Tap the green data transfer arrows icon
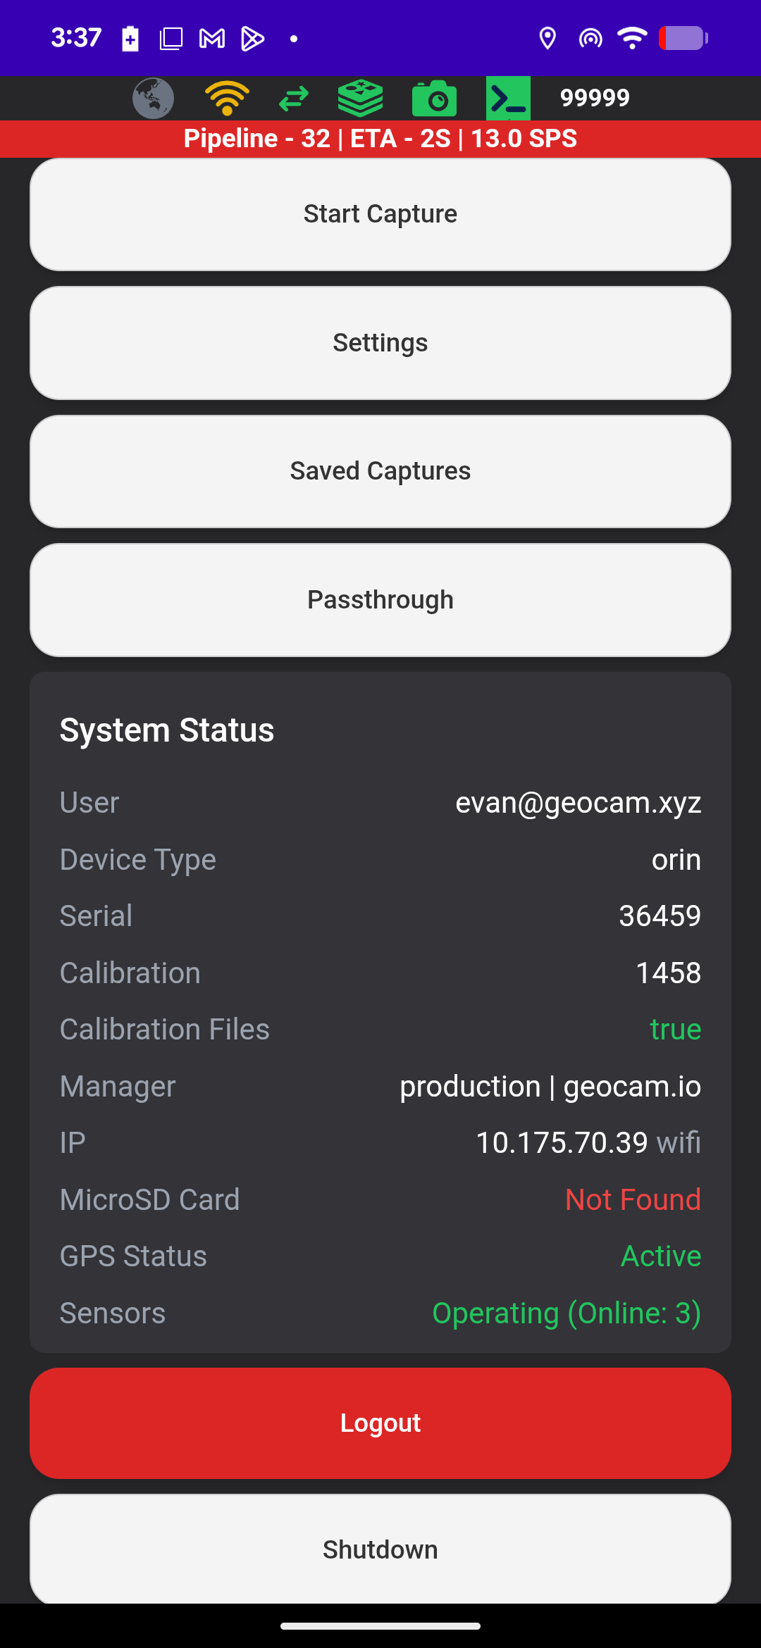This screenshot has height=1648, width=761. pos(294,98)
